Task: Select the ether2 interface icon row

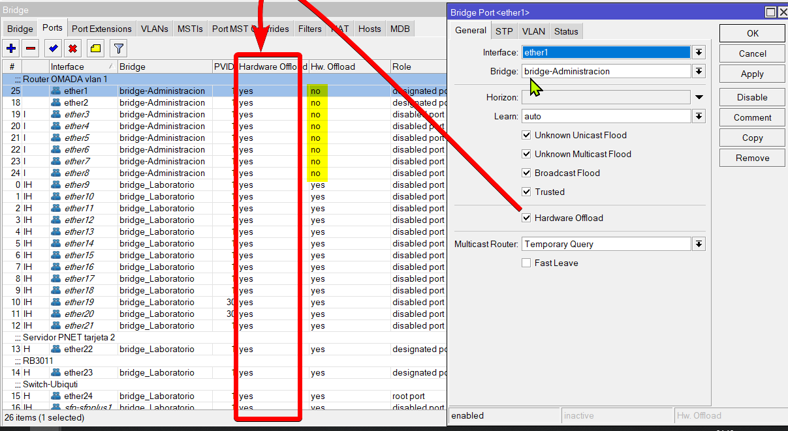Action: (x=56, y=103)
